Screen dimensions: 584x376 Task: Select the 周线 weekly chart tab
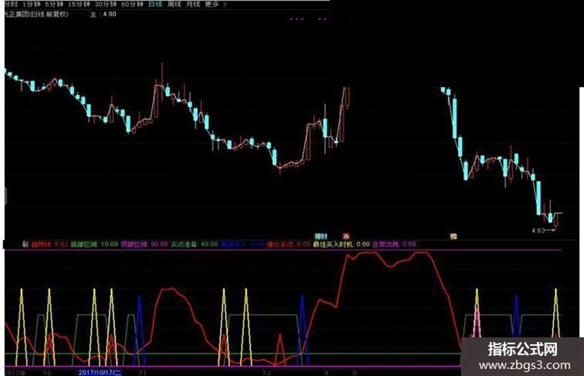[174, 4]
